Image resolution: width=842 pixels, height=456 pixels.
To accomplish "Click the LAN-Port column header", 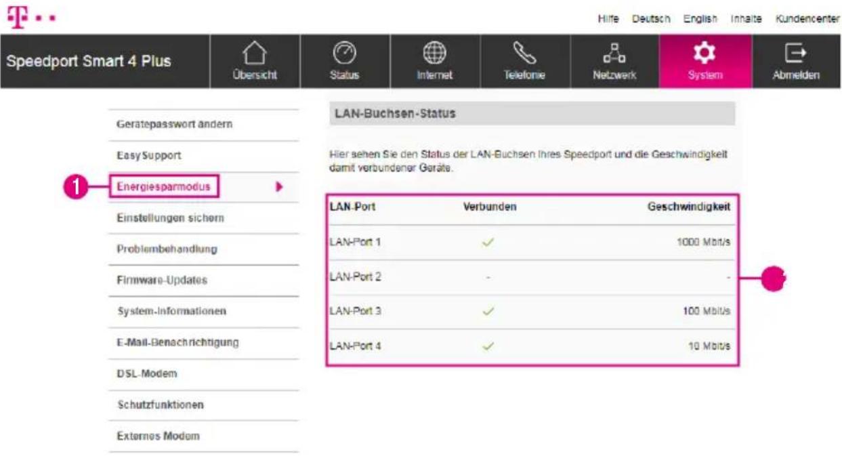I will tap(352, 207).
